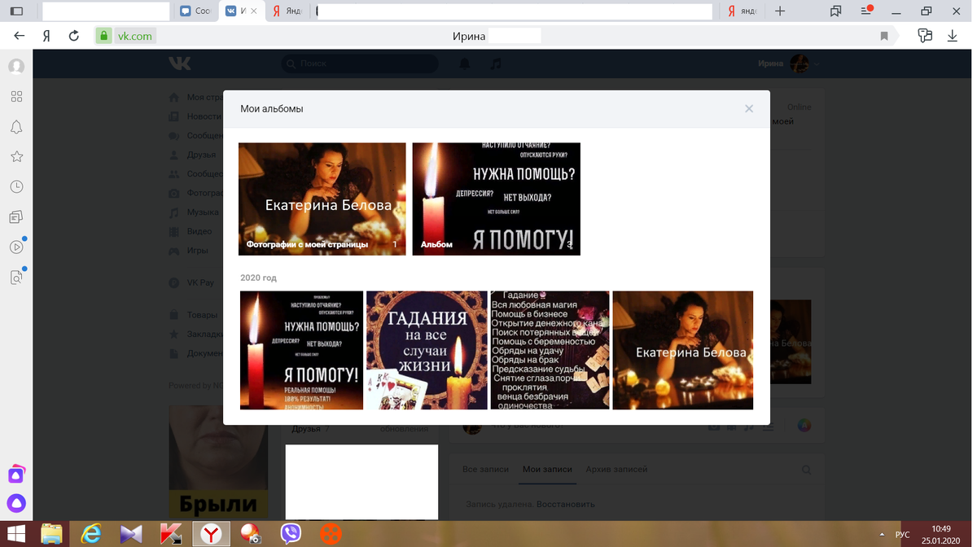The width and height of the screenshot is (977, 547).
Task: Switch to the first Янд browser tab
Action: (287, 11)
